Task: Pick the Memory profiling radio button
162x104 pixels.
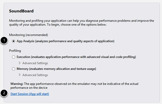Action: (x=14, y=69)
